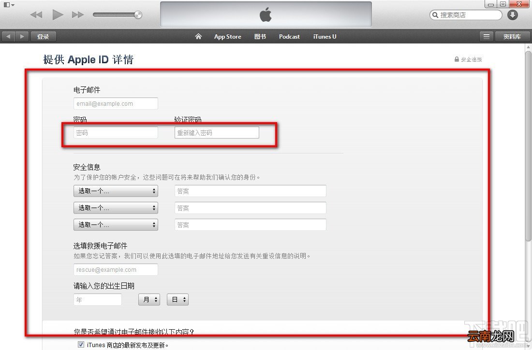Viewport: 532px width, 350px height.
Task: Open the 日 day dropdown
Action: [x=178, y=299]
